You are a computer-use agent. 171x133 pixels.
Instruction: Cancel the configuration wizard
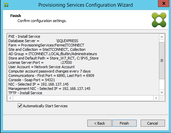153,123
